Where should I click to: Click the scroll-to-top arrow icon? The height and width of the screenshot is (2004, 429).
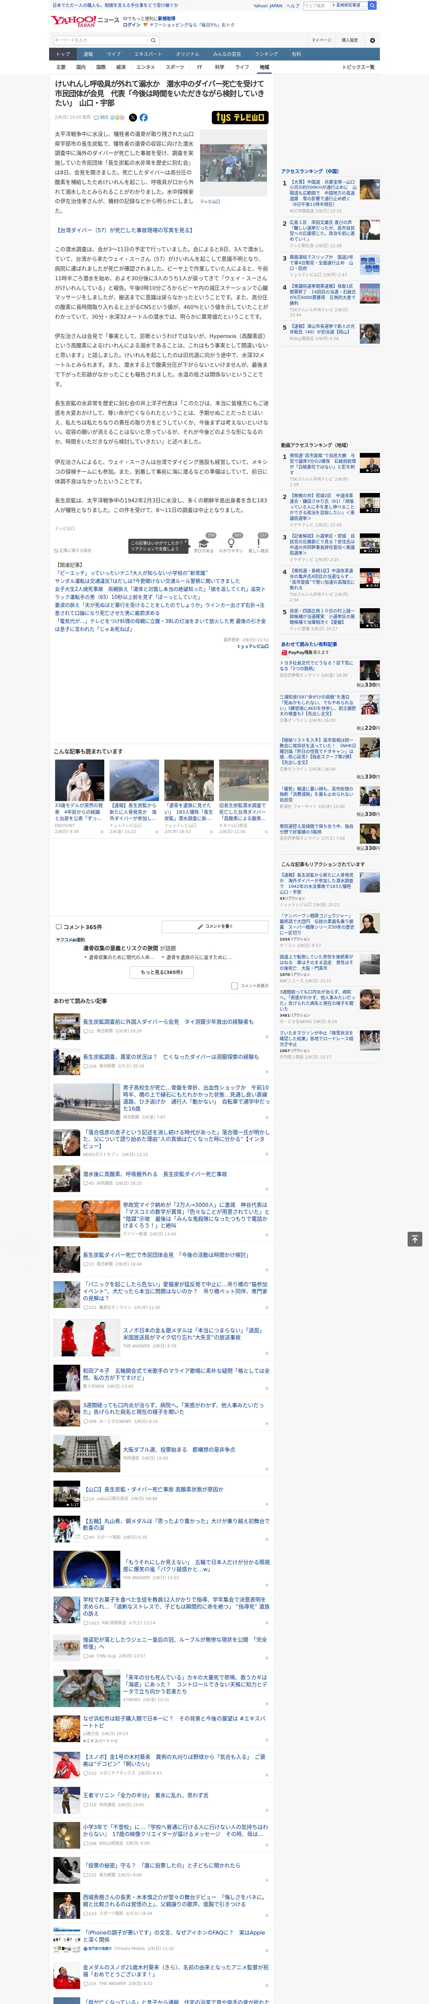tap(415, 1238)
